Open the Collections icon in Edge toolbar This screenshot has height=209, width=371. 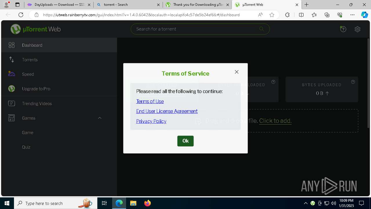click(327, 15)
